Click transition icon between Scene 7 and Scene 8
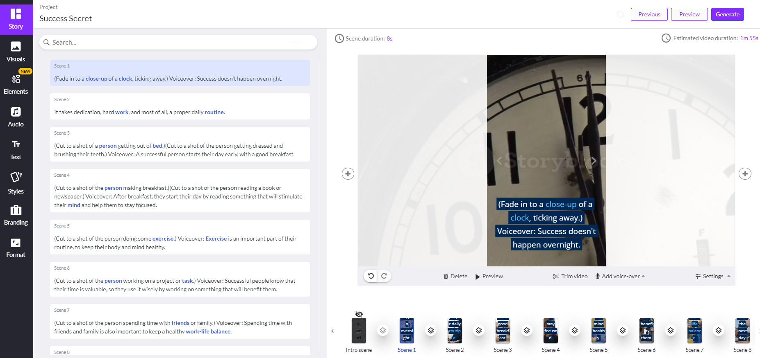This screenshot has width=760, height=358. point(719,330)
